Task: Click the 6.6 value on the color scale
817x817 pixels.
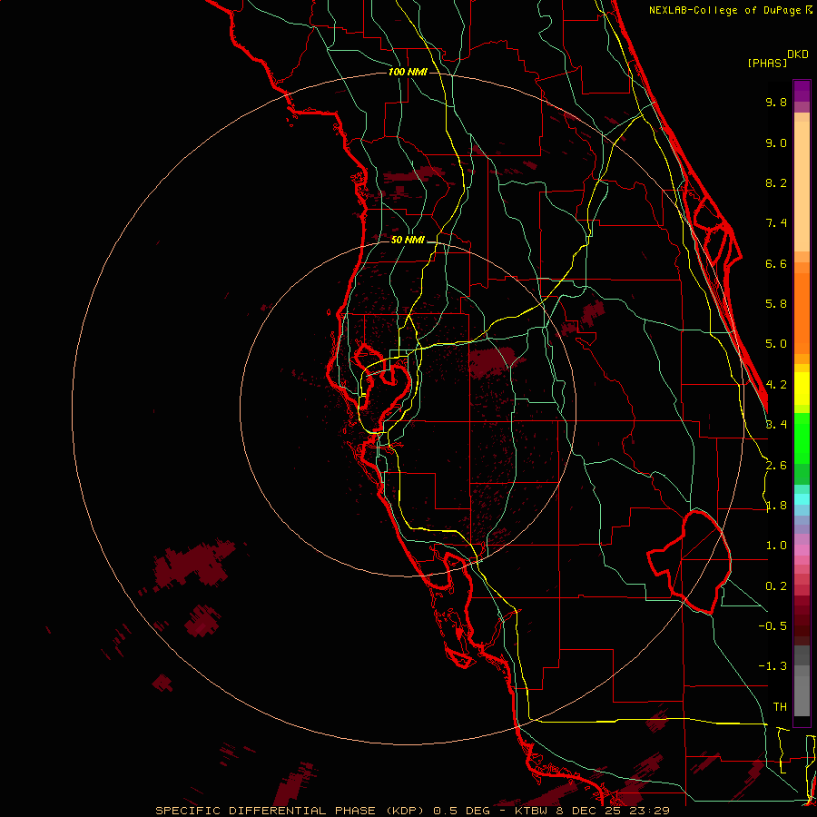Action: pyautogui.click(x=776, y=263)
